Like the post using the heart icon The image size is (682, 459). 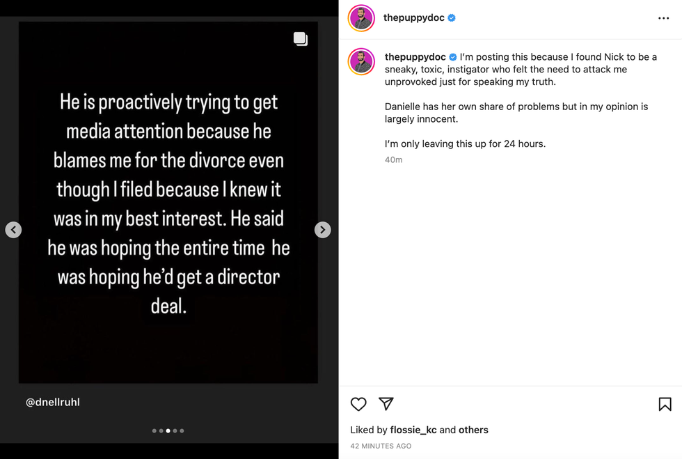pyautogui.click(x=358, y=404)
